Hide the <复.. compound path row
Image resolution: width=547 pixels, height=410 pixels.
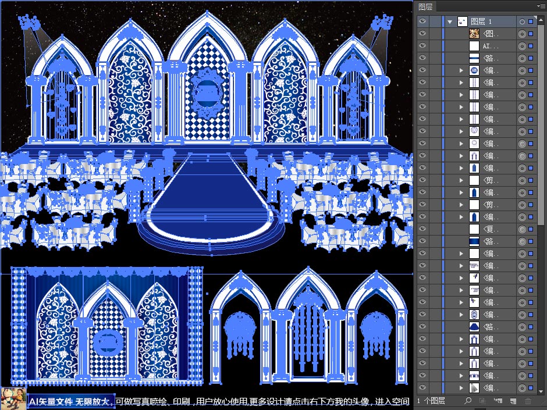click(422, 229)
